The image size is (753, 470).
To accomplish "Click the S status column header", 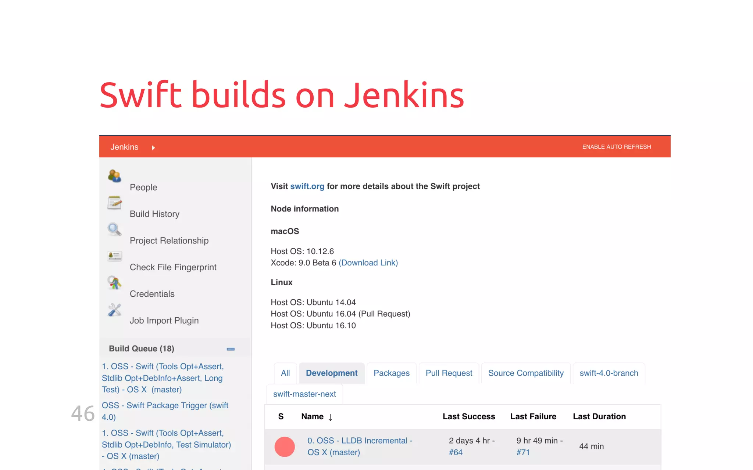I will (x=281, y=416).
